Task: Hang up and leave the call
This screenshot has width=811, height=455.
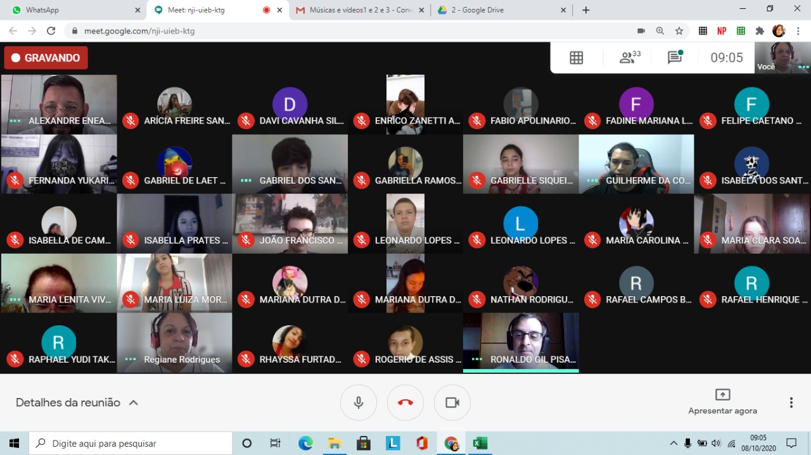Action: tap(405, 402)
